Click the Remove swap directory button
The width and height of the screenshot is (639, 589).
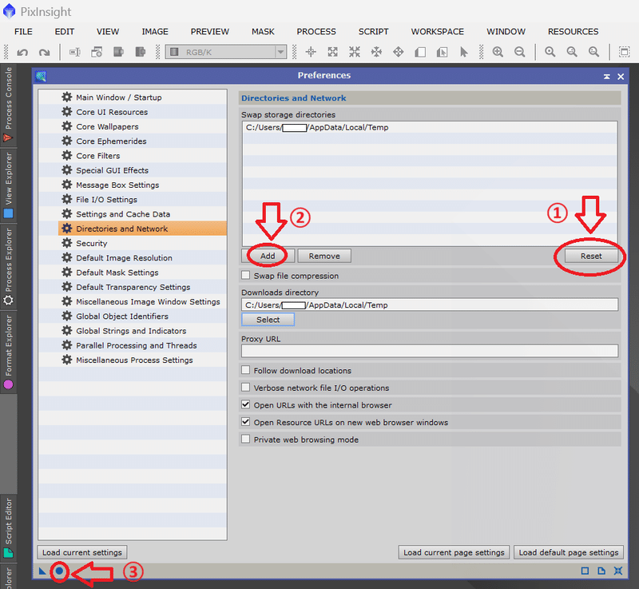[324, 256]
